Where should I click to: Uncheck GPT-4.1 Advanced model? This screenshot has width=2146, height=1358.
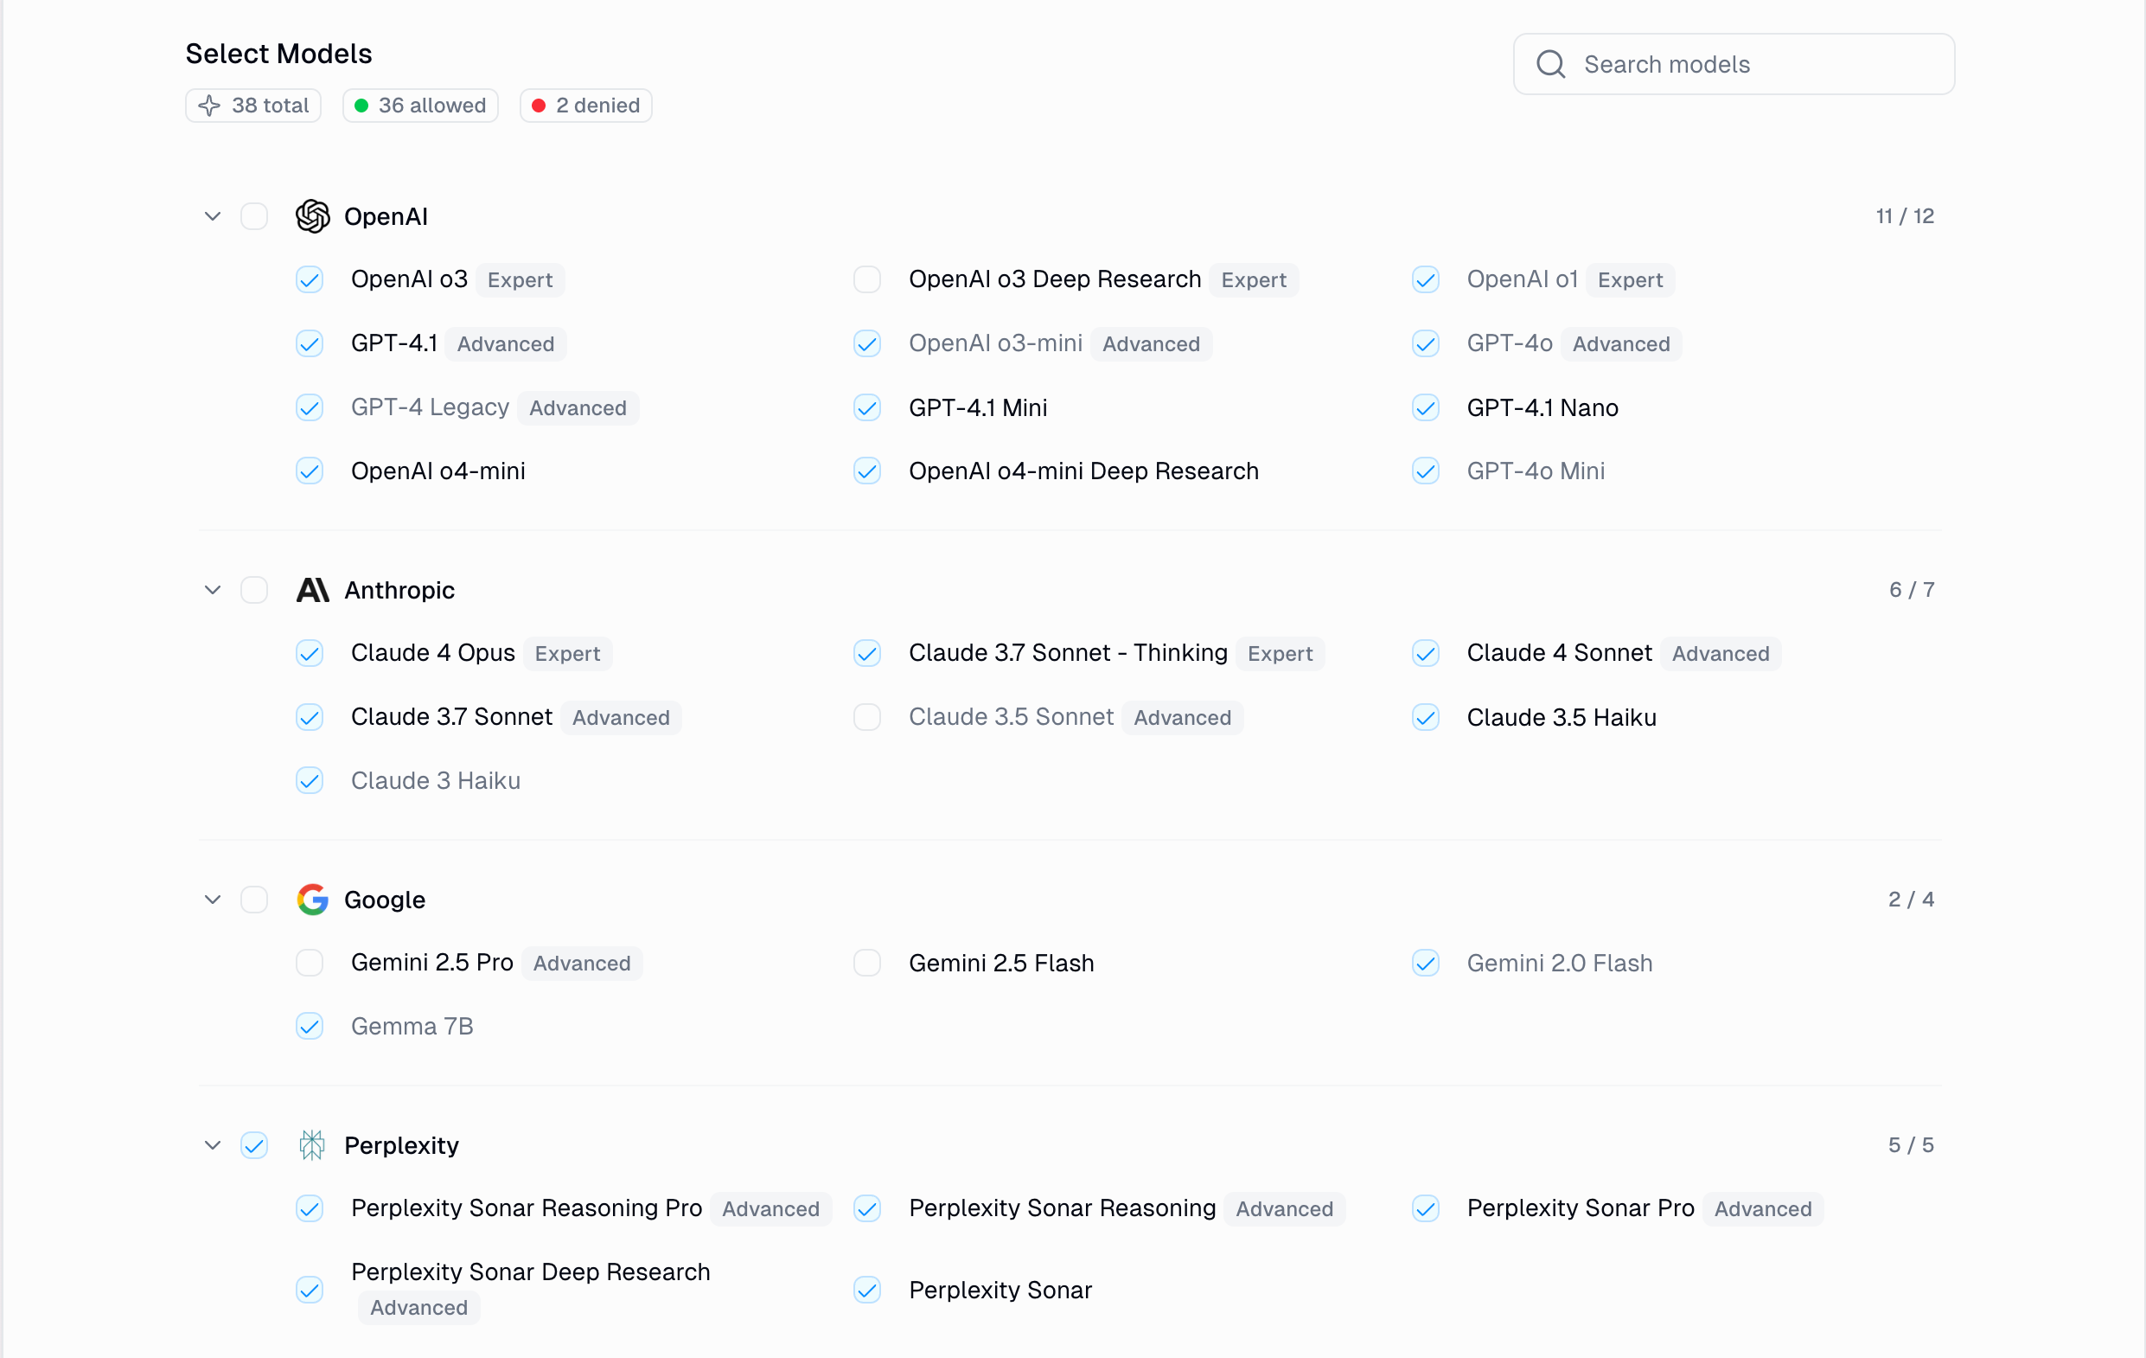tap(310, 344)
